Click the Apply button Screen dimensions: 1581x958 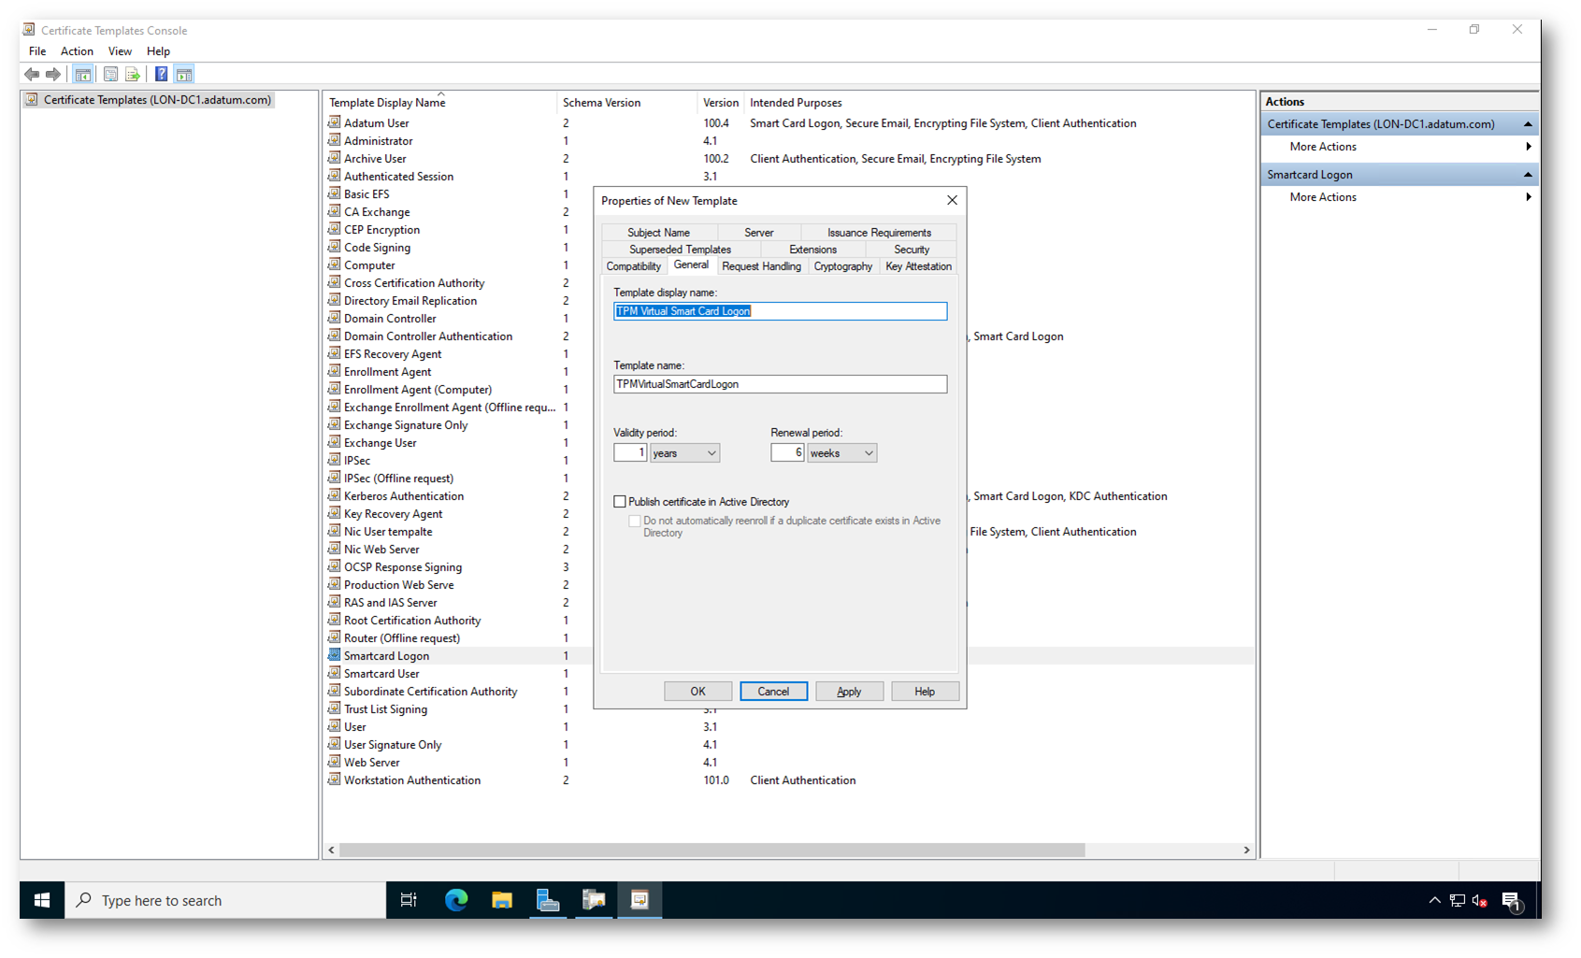[x=849, y=692]
